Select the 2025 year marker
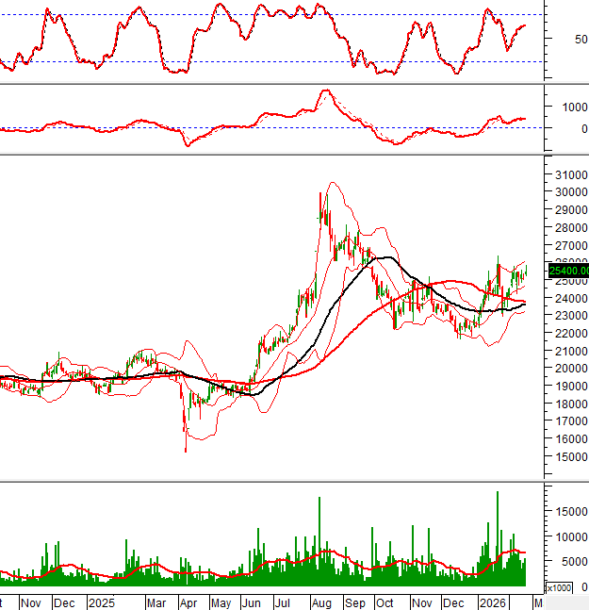 [100, 602]
